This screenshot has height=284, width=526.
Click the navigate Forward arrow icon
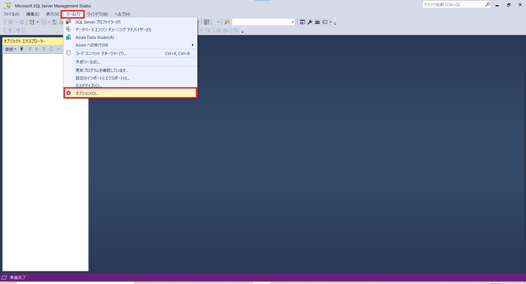tap(22, 22)
